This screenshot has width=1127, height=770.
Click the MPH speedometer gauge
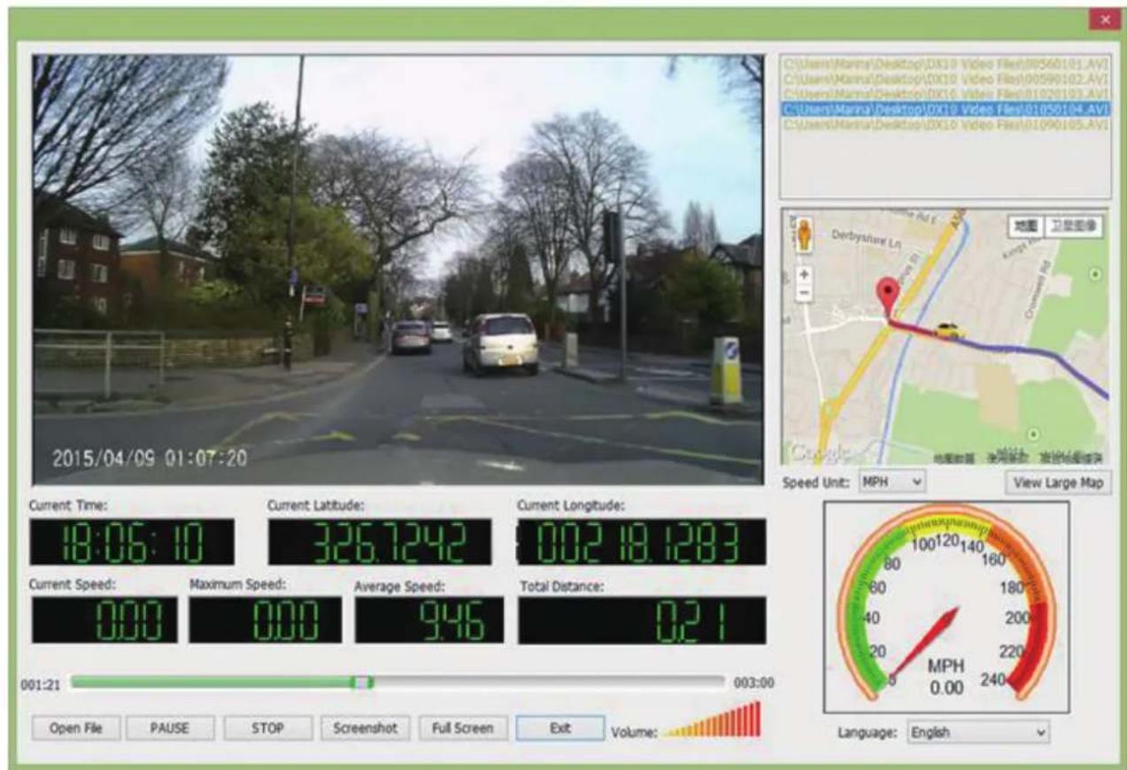click(x=946, y=606)
